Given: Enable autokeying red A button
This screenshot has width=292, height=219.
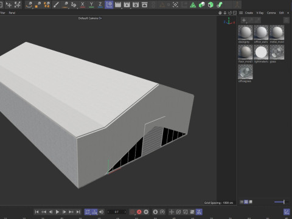Looking at the screenshot, I should point(139,212).
